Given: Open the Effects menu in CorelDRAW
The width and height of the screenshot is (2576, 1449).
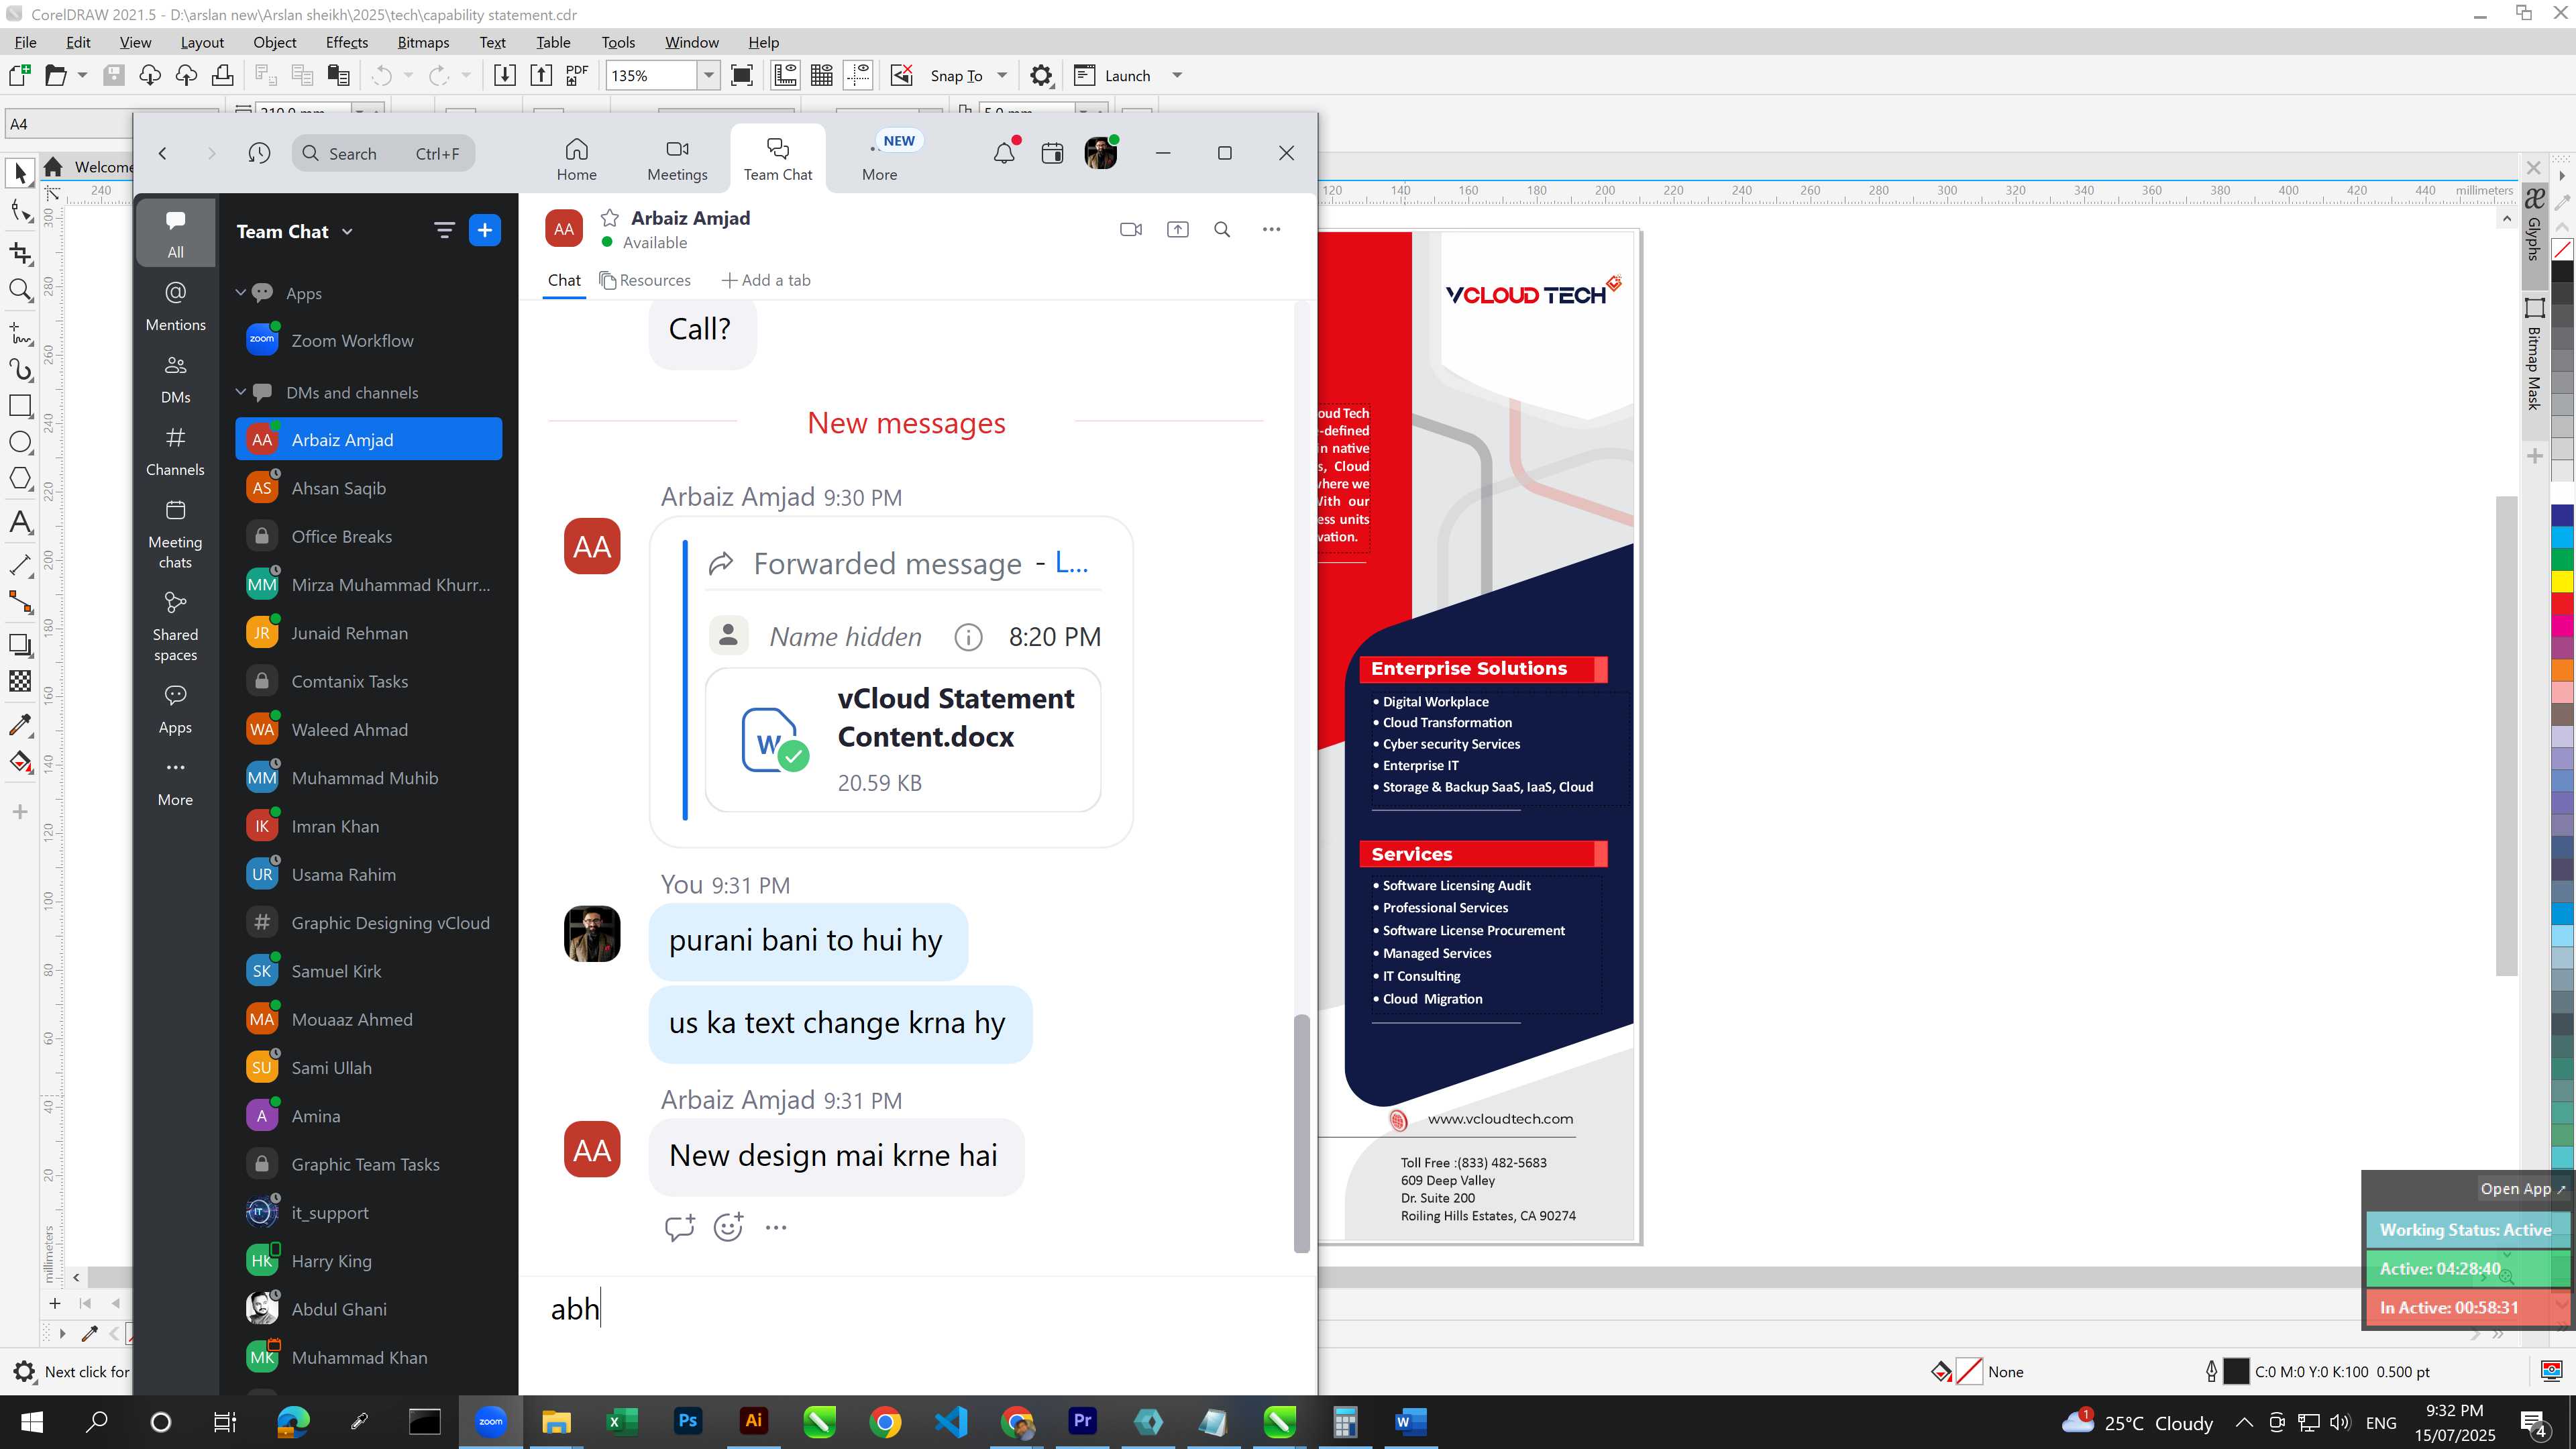Looking at the screenshot, I should (346, 42).
